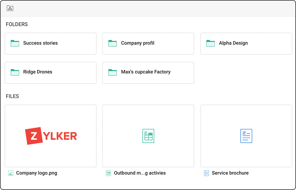
Task: Open the Ridge Drones folder
Action: tap(38, 72)
